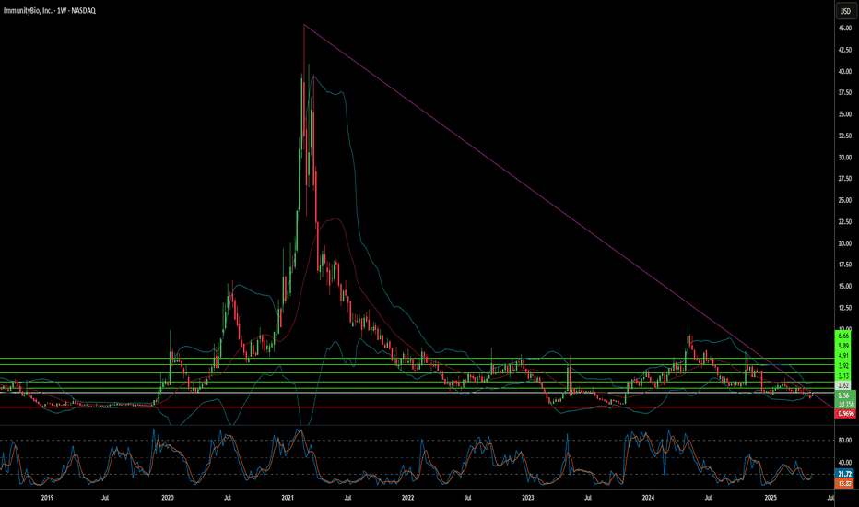Click the 42.50 price scale label

pyautogui.click(x=846, y=50)
